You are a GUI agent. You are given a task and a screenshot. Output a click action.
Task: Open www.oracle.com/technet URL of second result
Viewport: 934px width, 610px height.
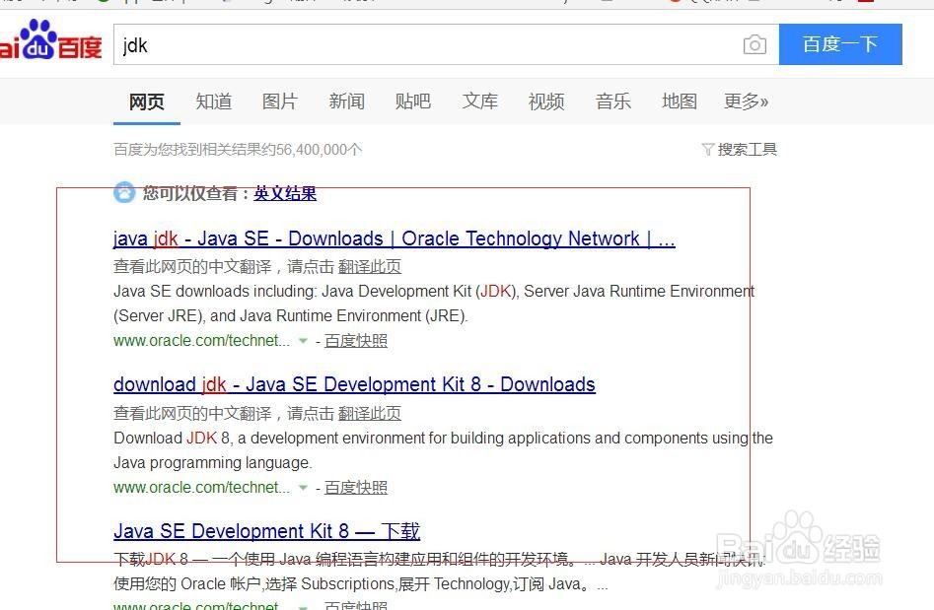(x=201, y=488)
